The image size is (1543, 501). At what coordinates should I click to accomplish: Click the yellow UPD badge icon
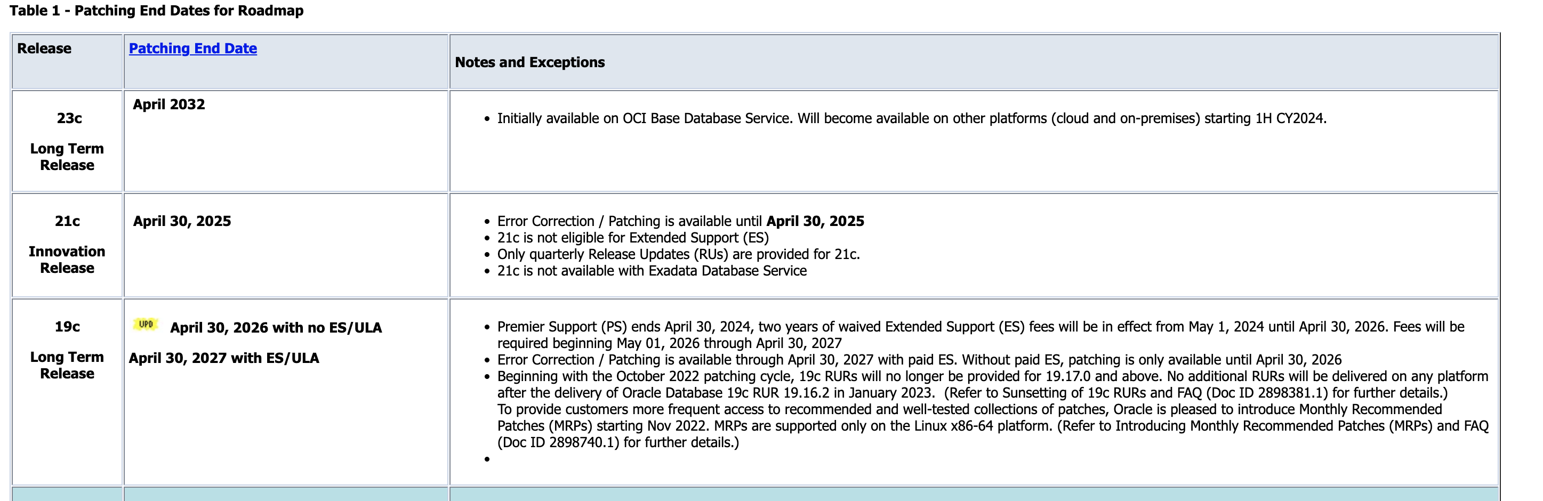146,325
